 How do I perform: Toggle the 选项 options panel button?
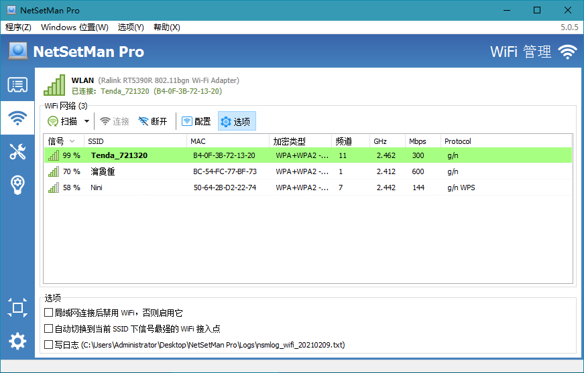coord(236,121)
